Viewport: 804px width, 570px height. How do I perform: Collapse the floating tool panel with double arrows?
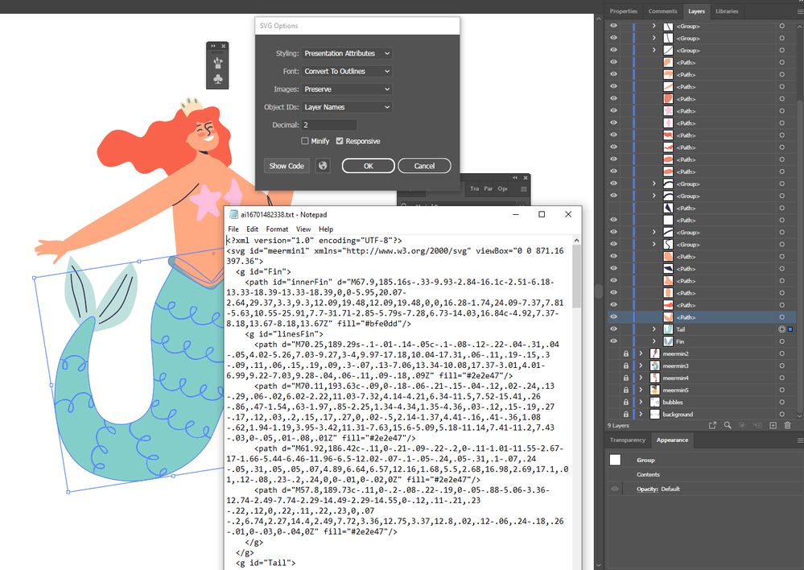point(213,46)
